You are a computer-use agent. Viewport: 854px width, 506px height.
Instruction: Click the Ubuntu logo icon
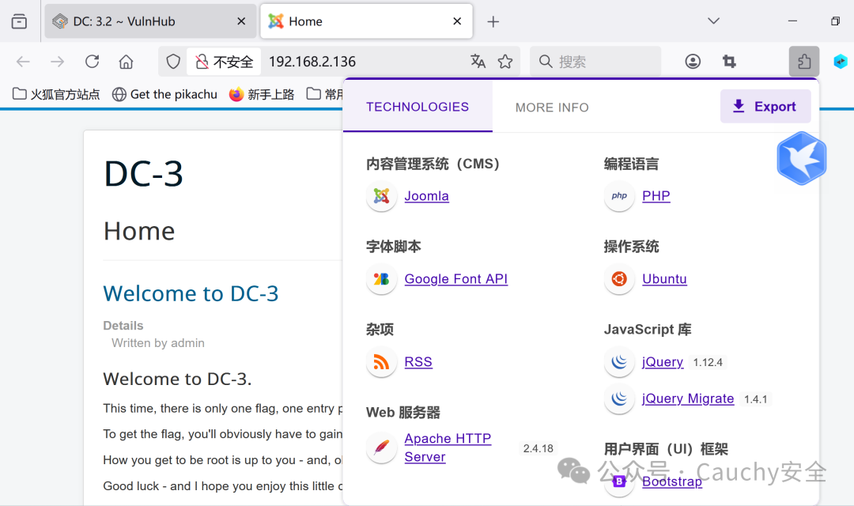[619, 279]
